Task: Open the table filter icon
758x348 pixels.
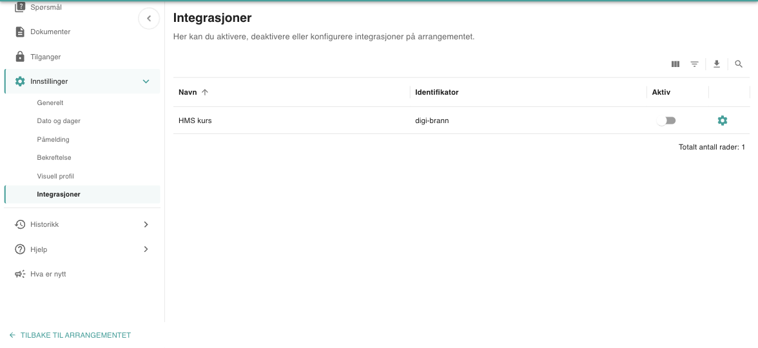Action: (694, 64)
